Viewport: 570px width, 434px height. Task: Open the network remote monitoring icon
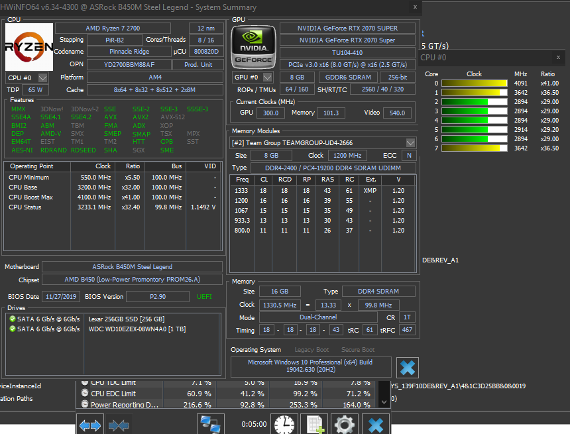pyautogui.click(x=211, y=424)
